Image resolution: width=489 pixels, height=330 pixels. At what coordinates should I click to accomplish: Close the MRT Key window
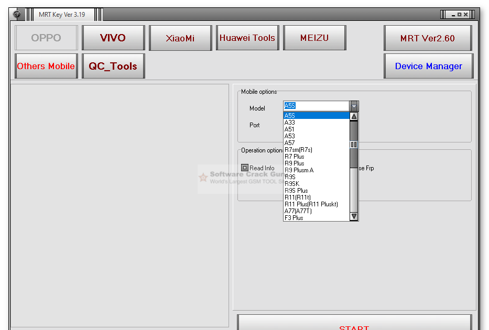(x=465, y=14)
